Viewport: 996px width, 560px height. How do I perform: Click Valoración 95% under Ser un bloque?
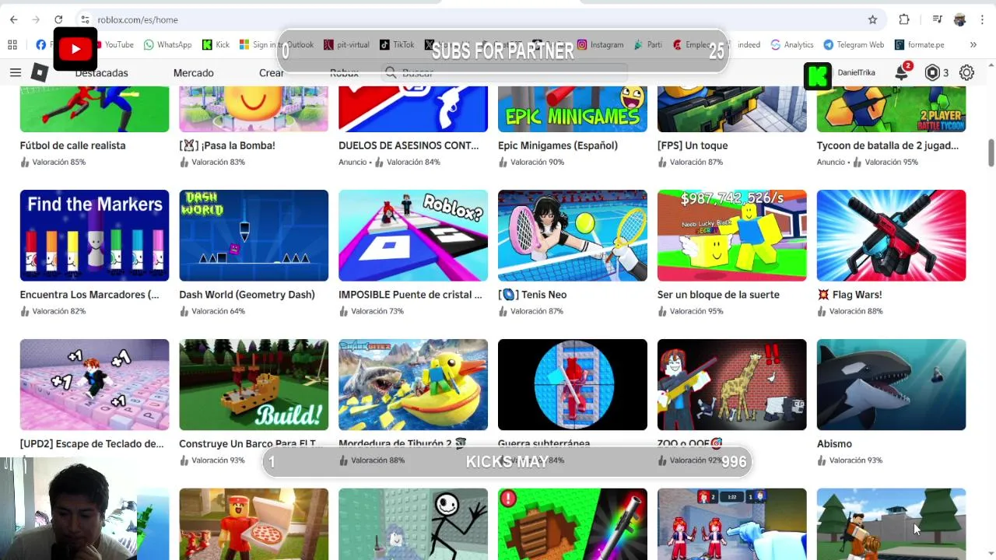point(696,311)
